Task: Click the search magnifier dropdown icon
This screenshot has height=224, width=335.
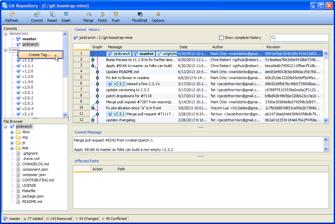Action: pos(274,38)
